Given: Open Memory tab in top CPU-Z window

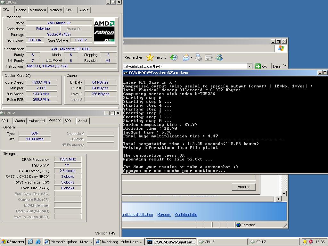Looking at the screenshot, I should 56,10.
